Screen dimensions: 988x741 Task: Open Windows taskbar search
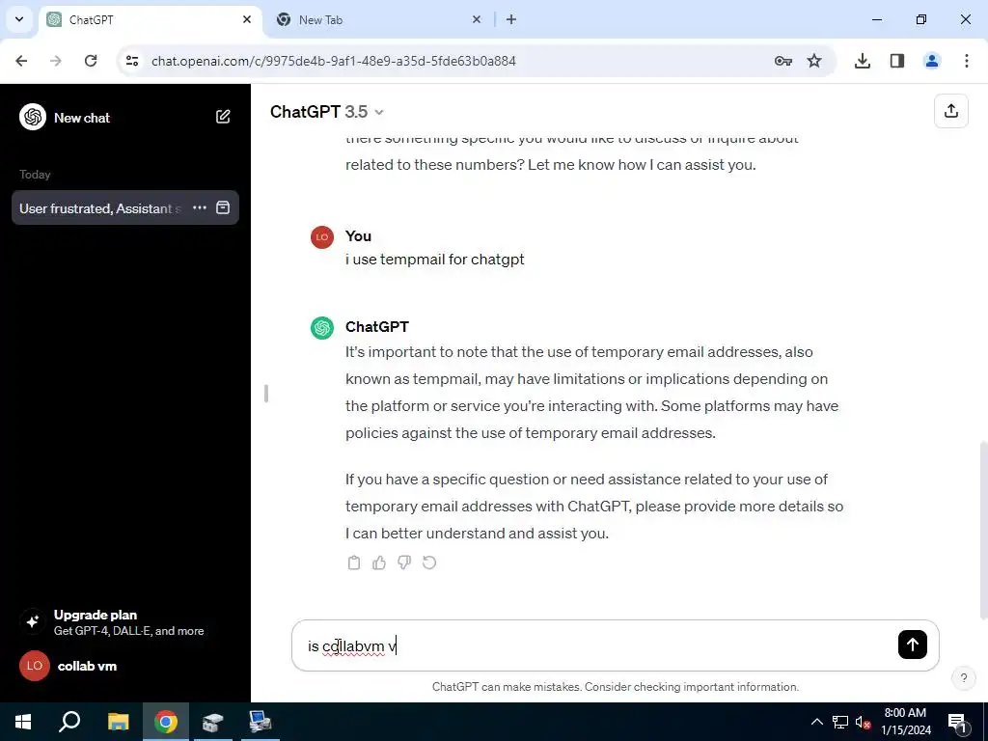tap(69, 722)
